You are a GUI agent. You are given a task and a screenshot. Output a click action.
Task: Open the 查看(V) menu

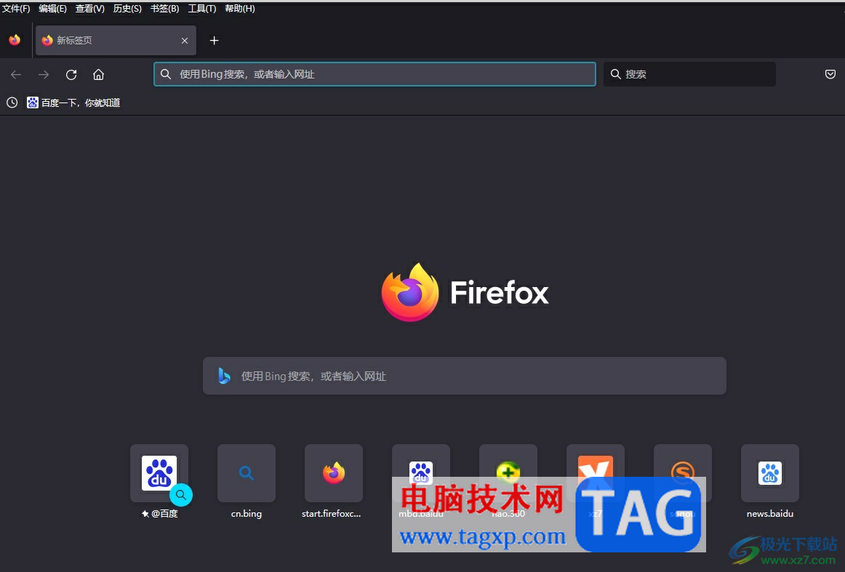click(x=90, y=9)
